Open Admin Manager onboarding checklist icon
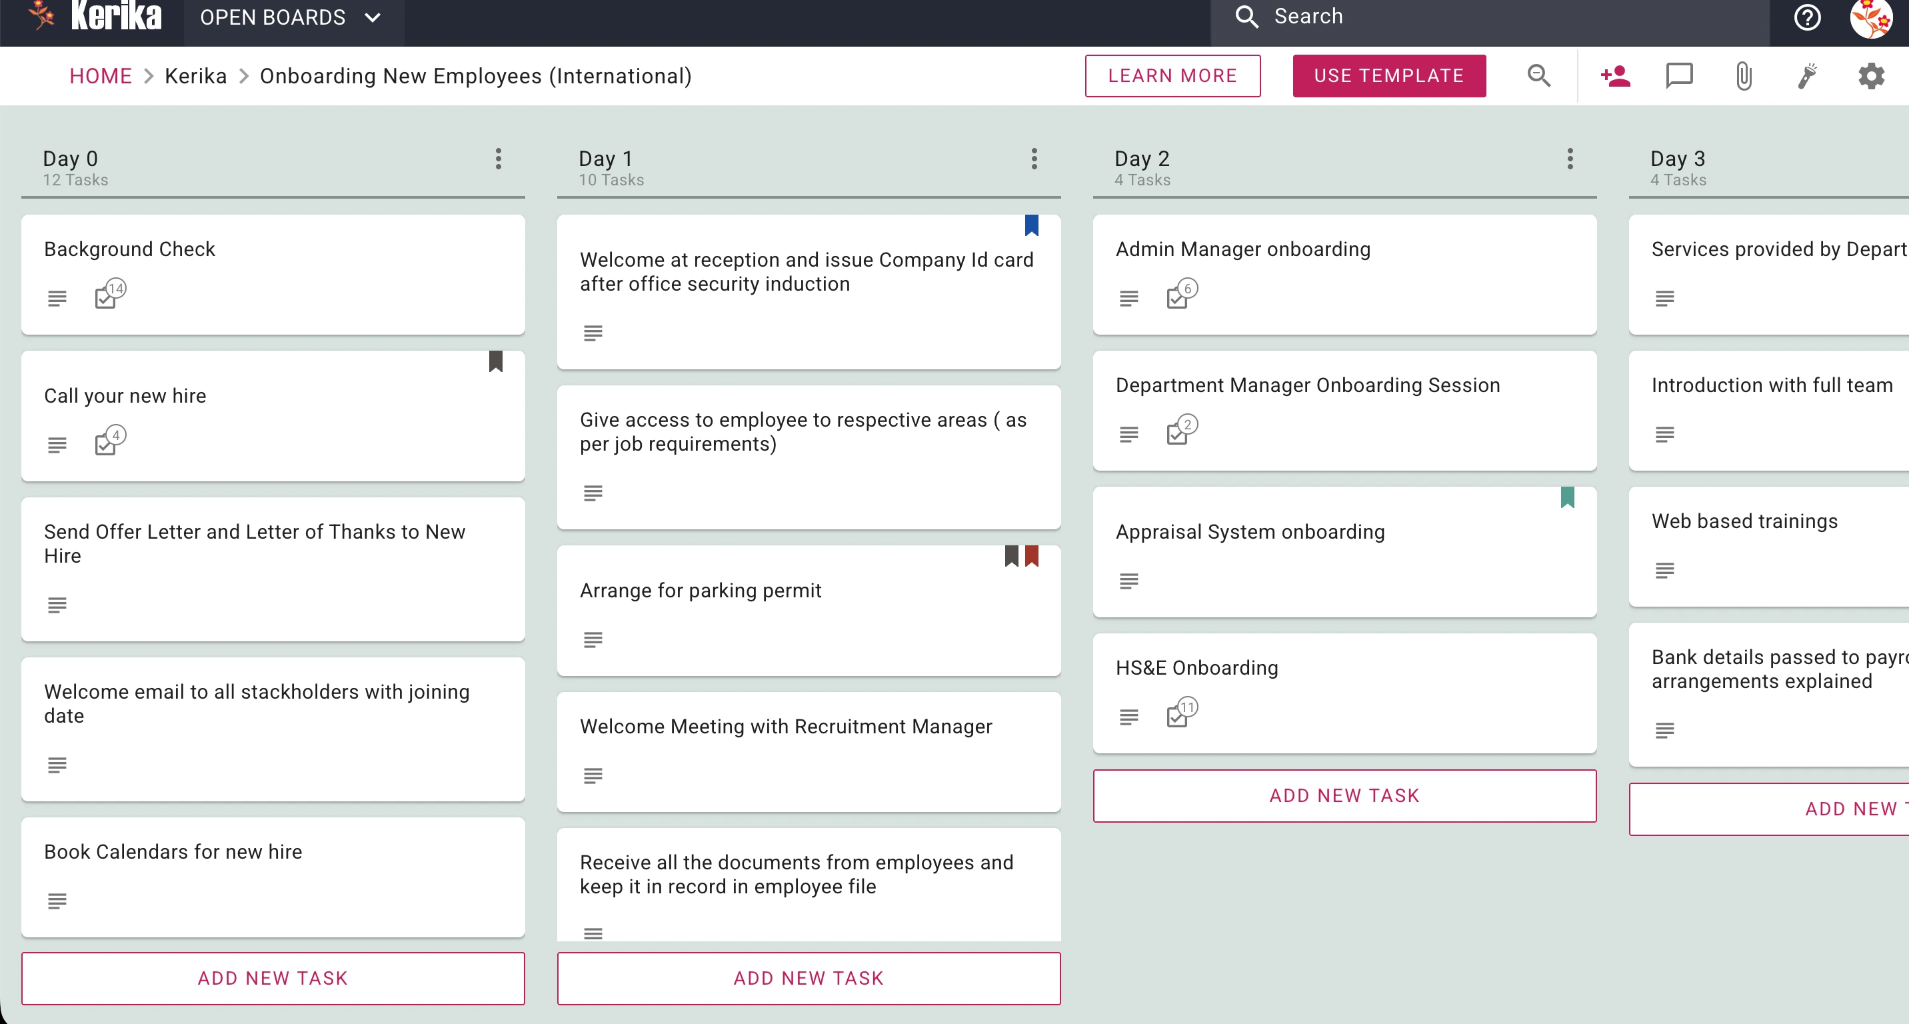The width and height of the screenshot is (1909, 1024). point(1182,293)
